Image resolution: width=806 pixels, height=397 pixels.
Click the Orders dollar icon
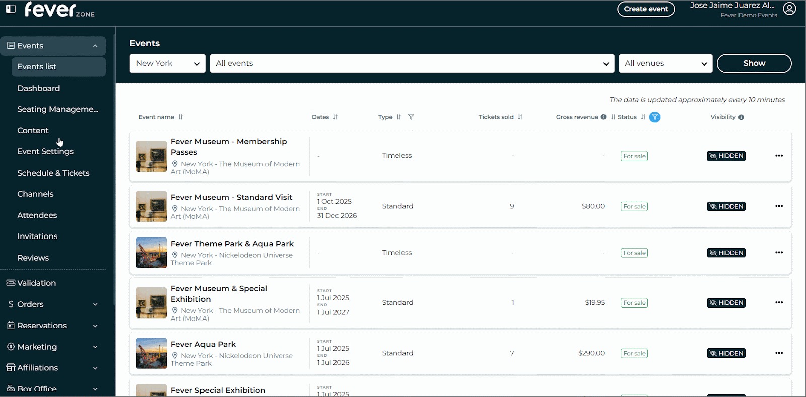pos(11,304)
